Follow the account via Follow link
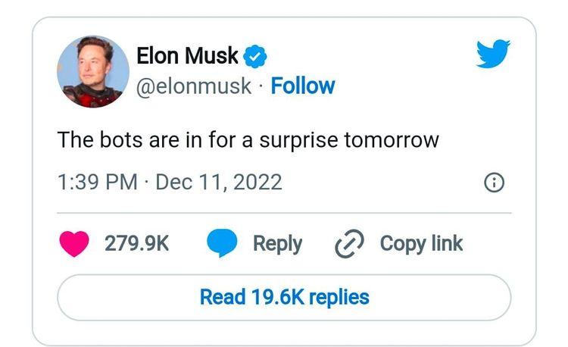Image resolution: width=568 pixels, height=347 pixels. pyautogui.click(x=303, y=86)
